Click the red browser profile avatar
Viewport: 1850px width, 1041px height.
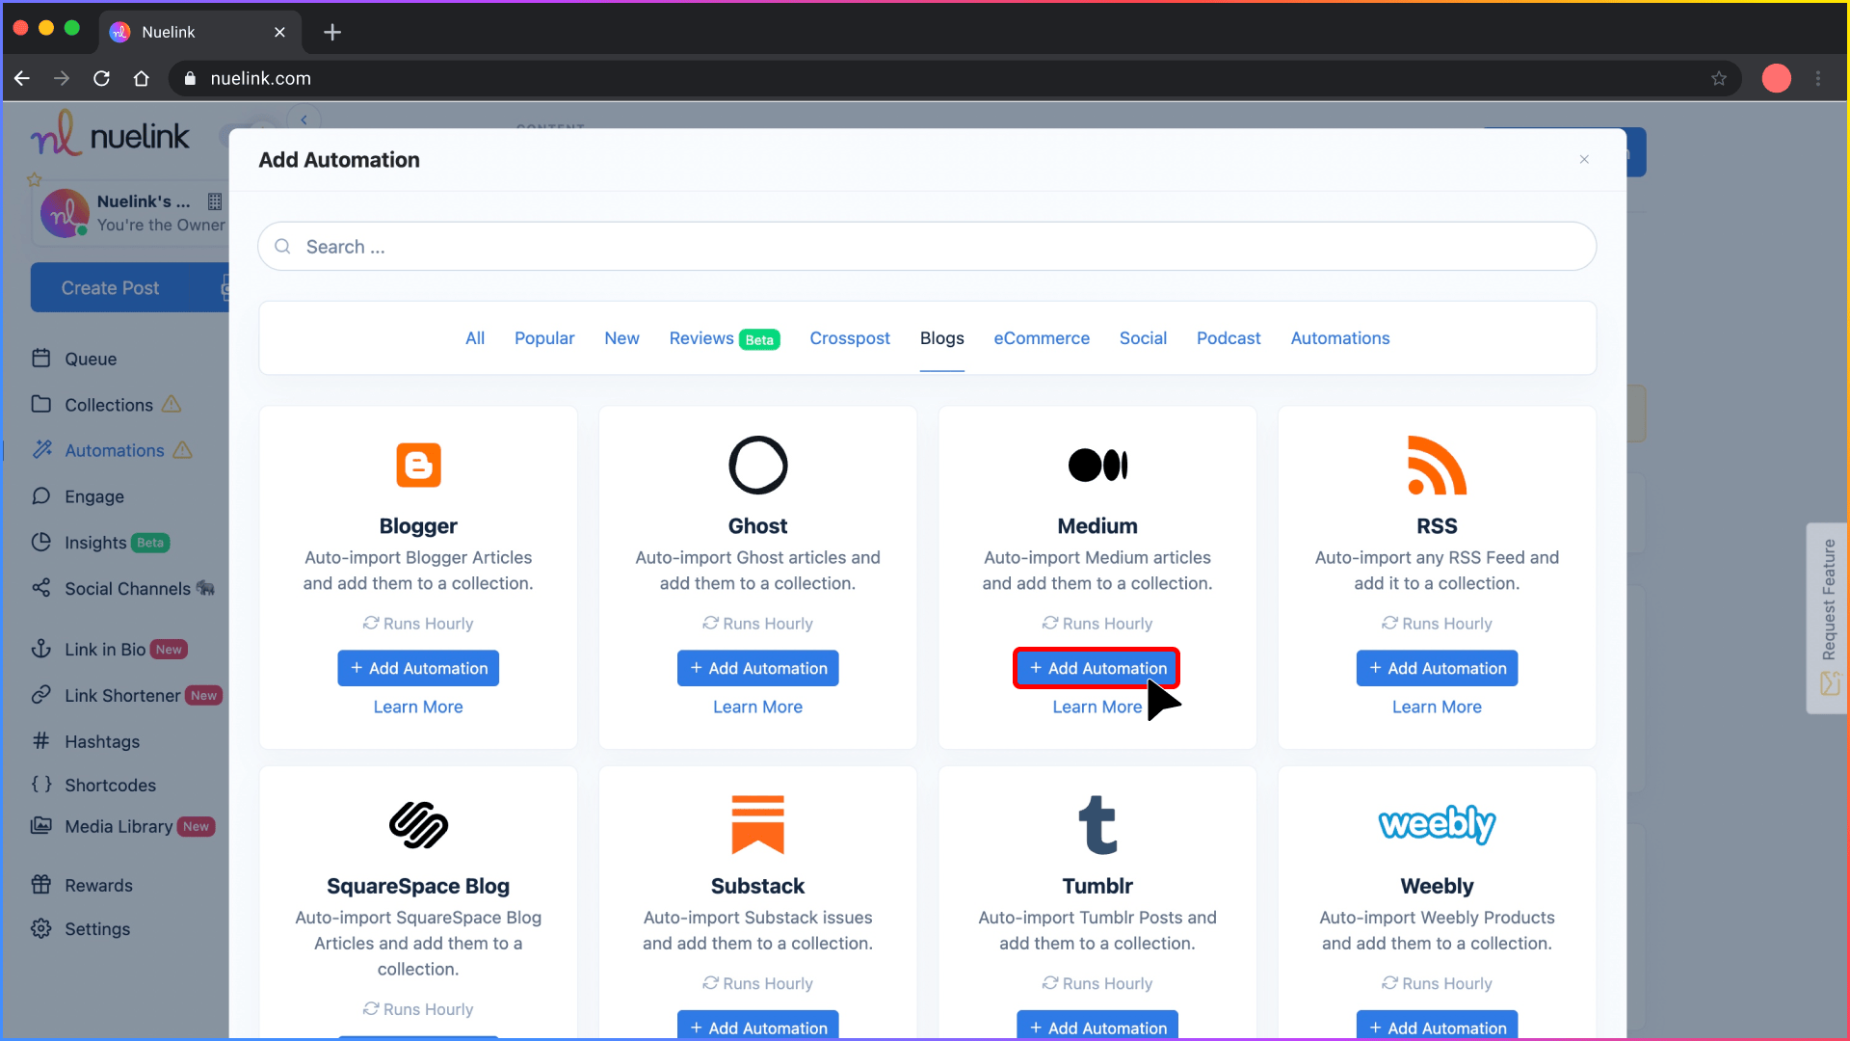click(x=1777, y=78)
